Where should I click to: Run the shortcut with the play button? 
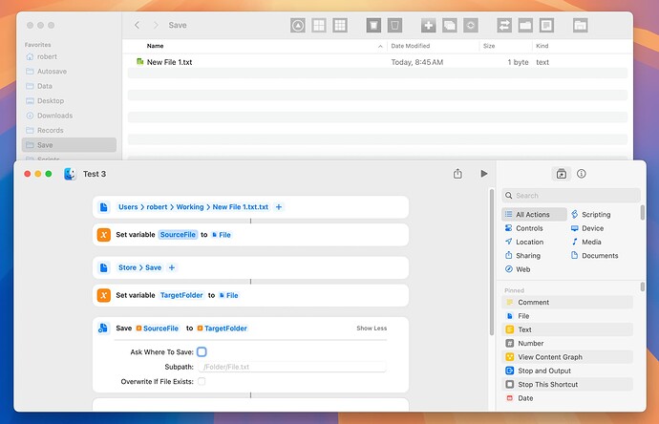(484, 174)
